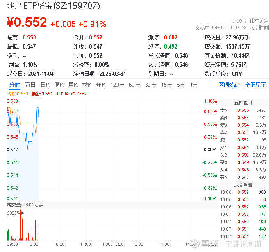Click the 均价:0.550 label above chart
Screen dimensions: 269x252
coord(17,94)
